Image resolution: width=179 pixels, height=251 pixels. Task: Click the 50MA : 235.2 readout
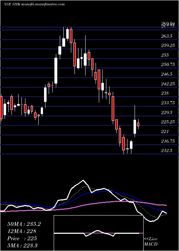24,224
